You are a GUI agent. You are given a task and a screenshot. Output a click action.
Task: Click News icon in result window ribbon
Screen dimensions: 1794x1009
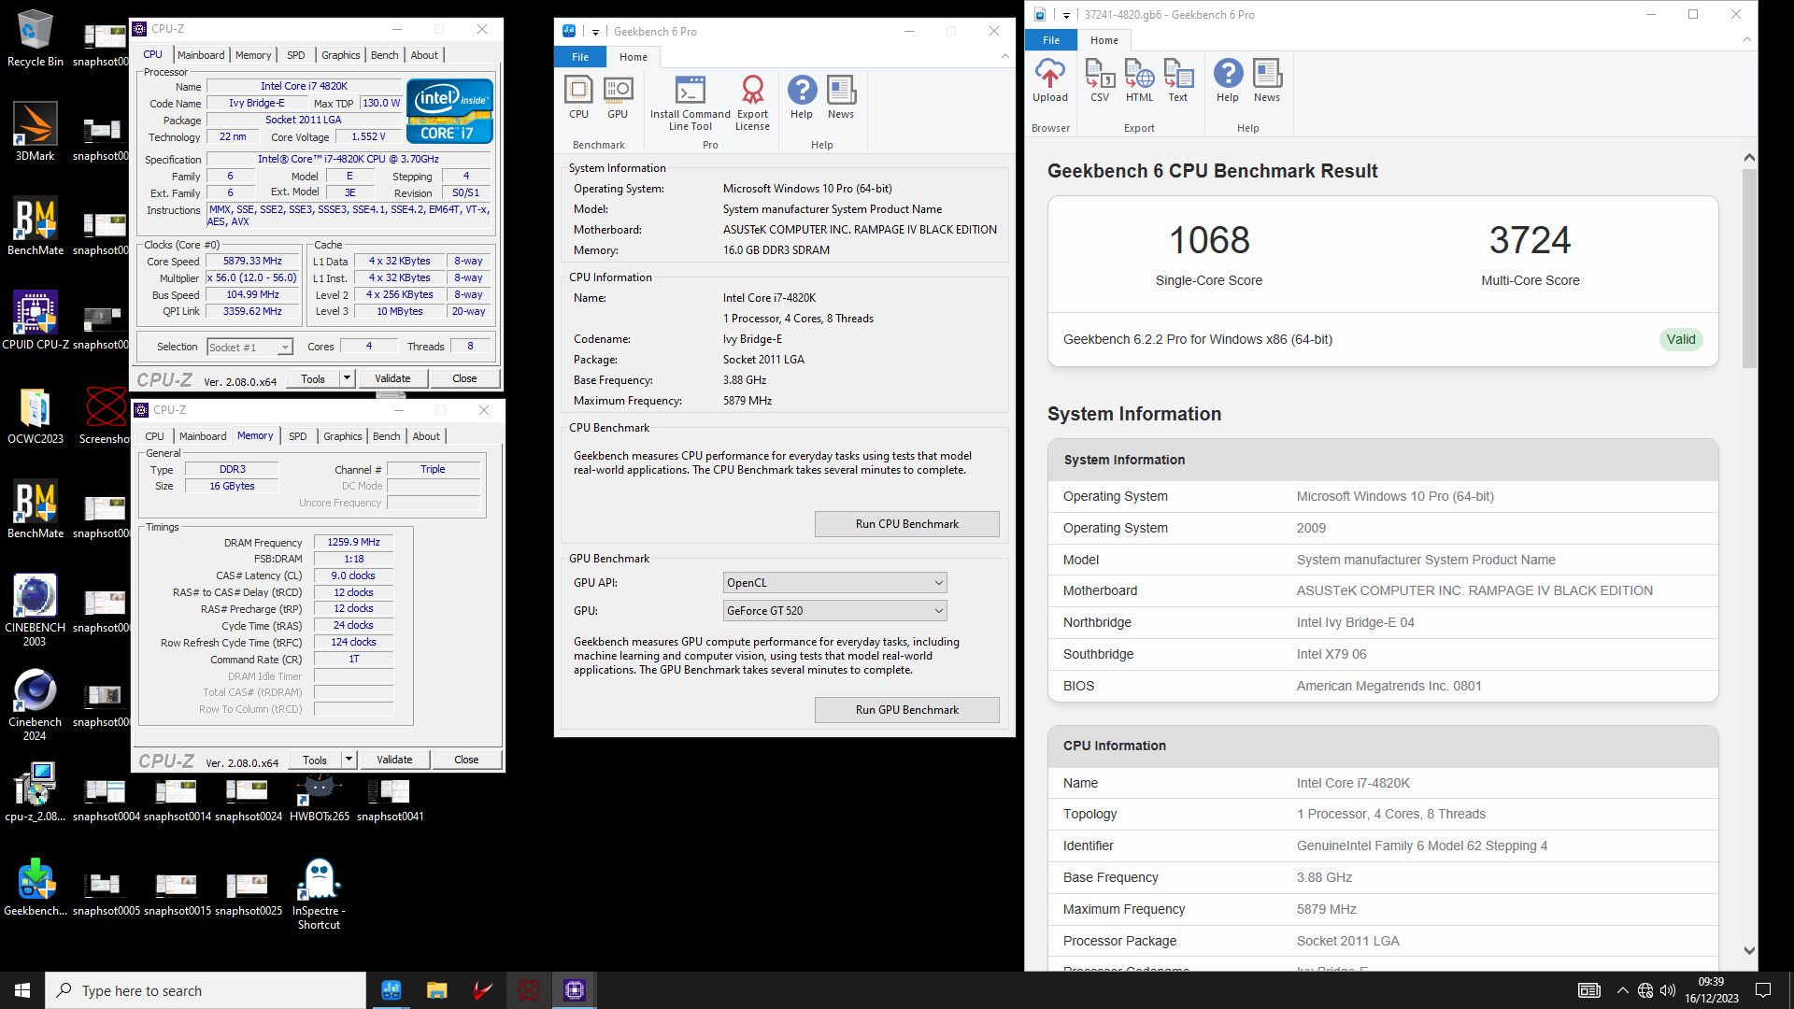click(1267, 80)
